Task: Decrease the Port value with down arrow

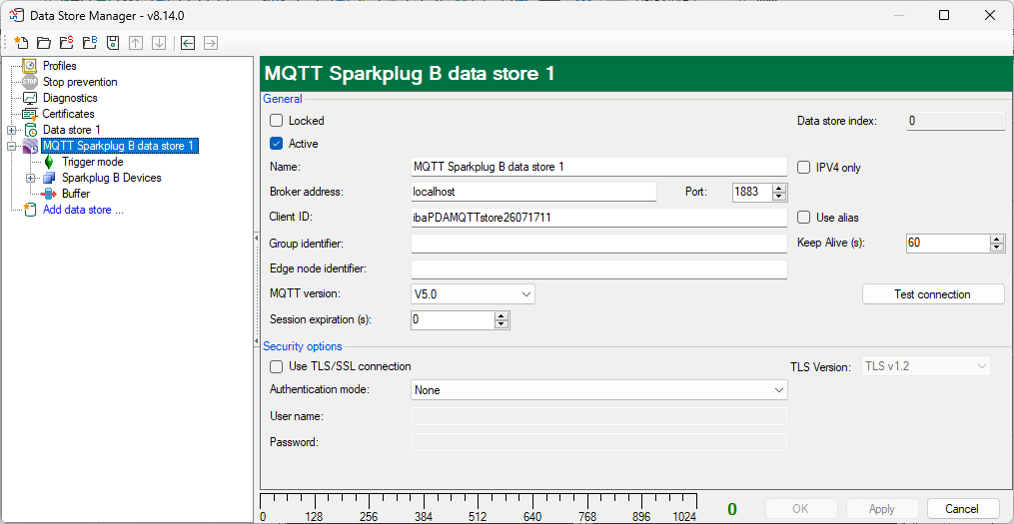Action: coord(779,196)
